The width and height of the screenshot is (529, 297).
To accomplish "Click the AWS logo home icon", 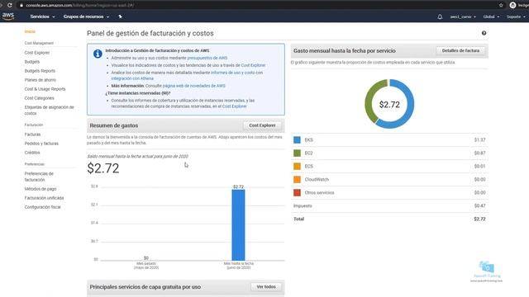I will 7,16.
